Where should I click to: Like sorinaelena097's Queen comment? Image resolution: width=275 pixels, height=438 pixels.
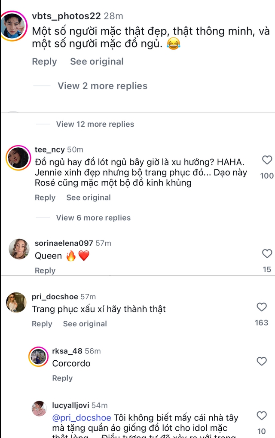[x=266, y=254]
